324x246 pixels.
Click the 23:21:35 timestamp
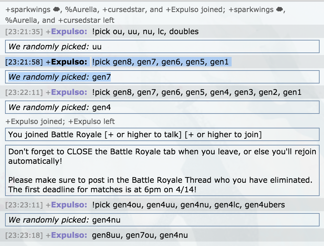[x=24, y=32]
